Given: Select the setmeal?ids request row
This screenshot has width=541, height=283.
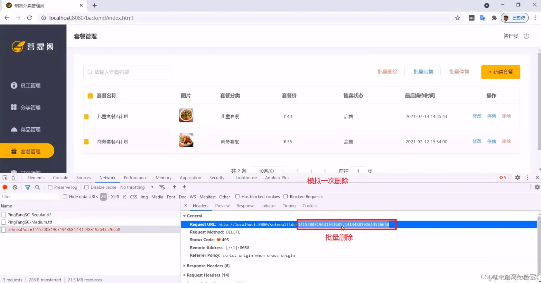Looking at the screenshot, I should (x=90, y=230).
